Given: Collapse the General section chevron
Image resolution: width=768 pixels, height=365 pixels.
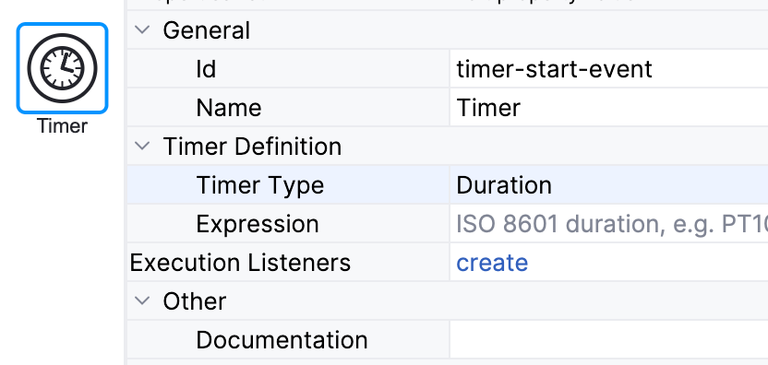Looking at the screenshot, I should point(142,29).
